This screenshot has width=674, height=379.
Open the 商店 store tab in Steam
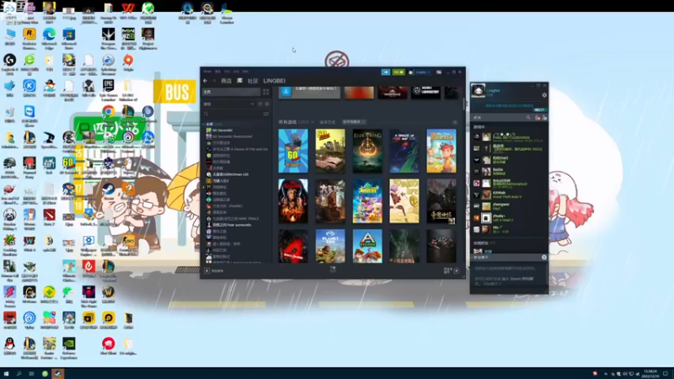pyautogui.click(x=226, y=81)
